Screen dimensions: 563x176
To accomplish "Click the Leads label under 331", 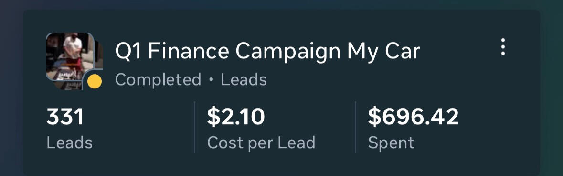I will pos(70,143).
